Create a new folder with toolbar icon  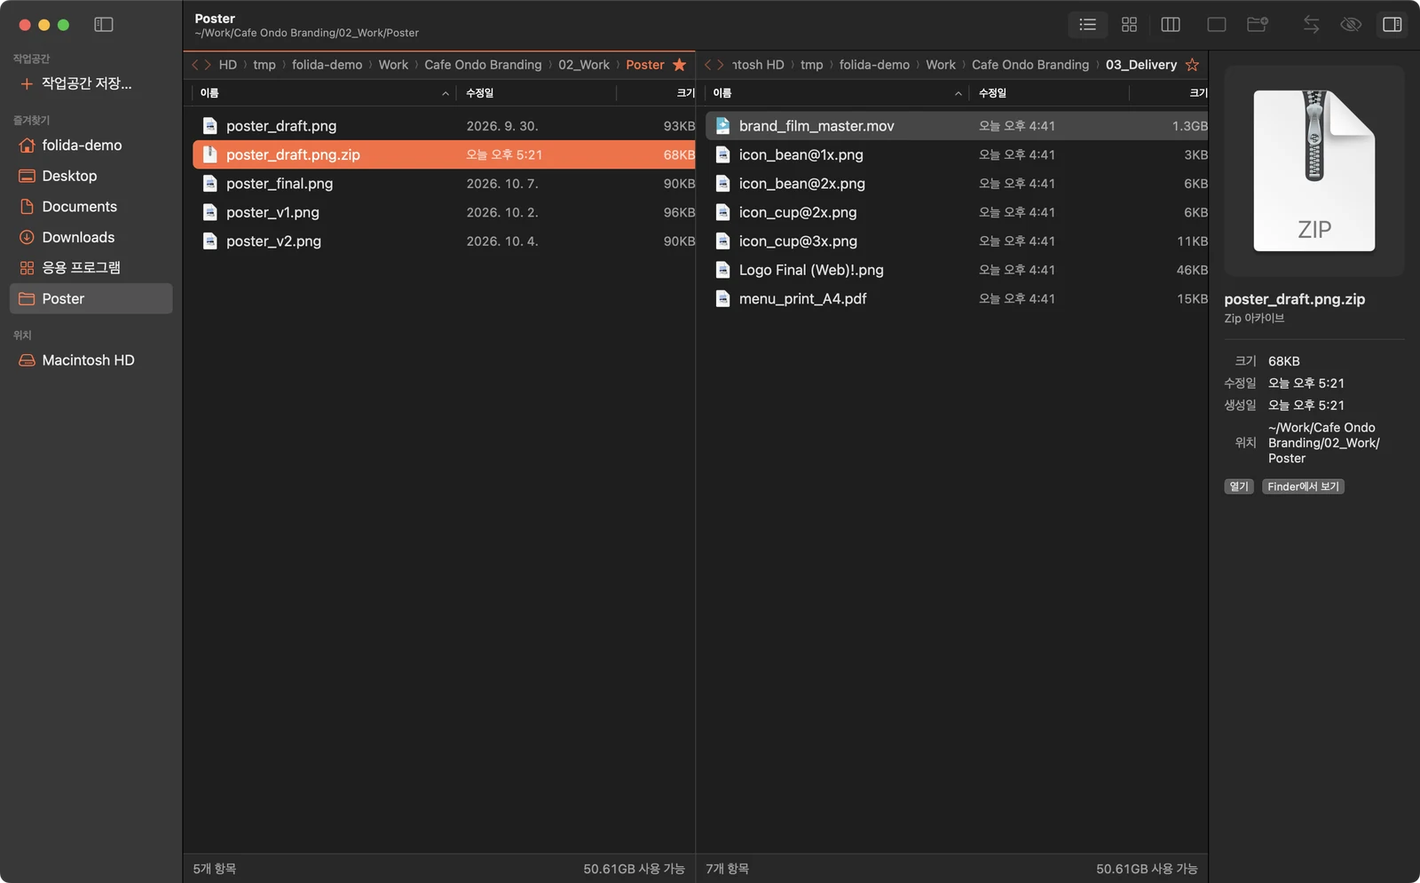click(1258, 25)
